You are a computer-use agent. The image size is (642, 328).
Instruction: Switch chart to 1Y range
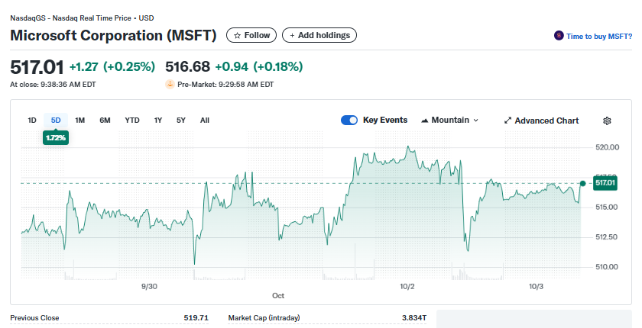point(158,121)
